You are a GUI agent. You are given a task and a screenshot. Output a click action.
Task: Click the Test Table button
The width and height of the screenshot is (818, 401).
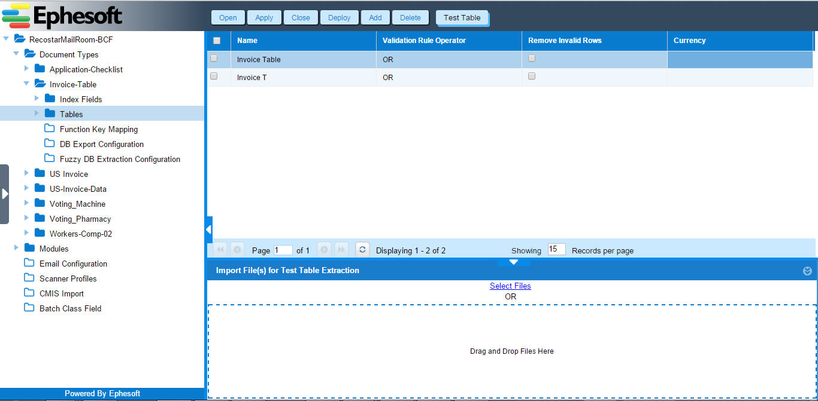(x=462, y=18)
